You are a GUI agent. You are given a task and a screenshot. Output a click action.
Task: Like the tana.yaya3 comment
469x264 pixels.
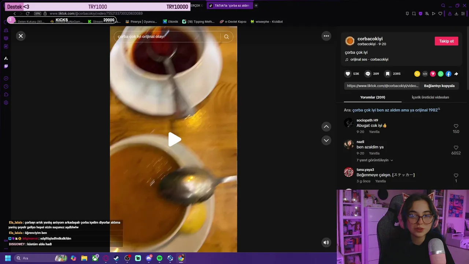coord(456,176)
